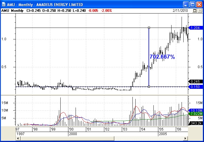The width and height of the screenshot is (204, 142).
Task: Click the '99 year label on time axis
Action: 53,129
